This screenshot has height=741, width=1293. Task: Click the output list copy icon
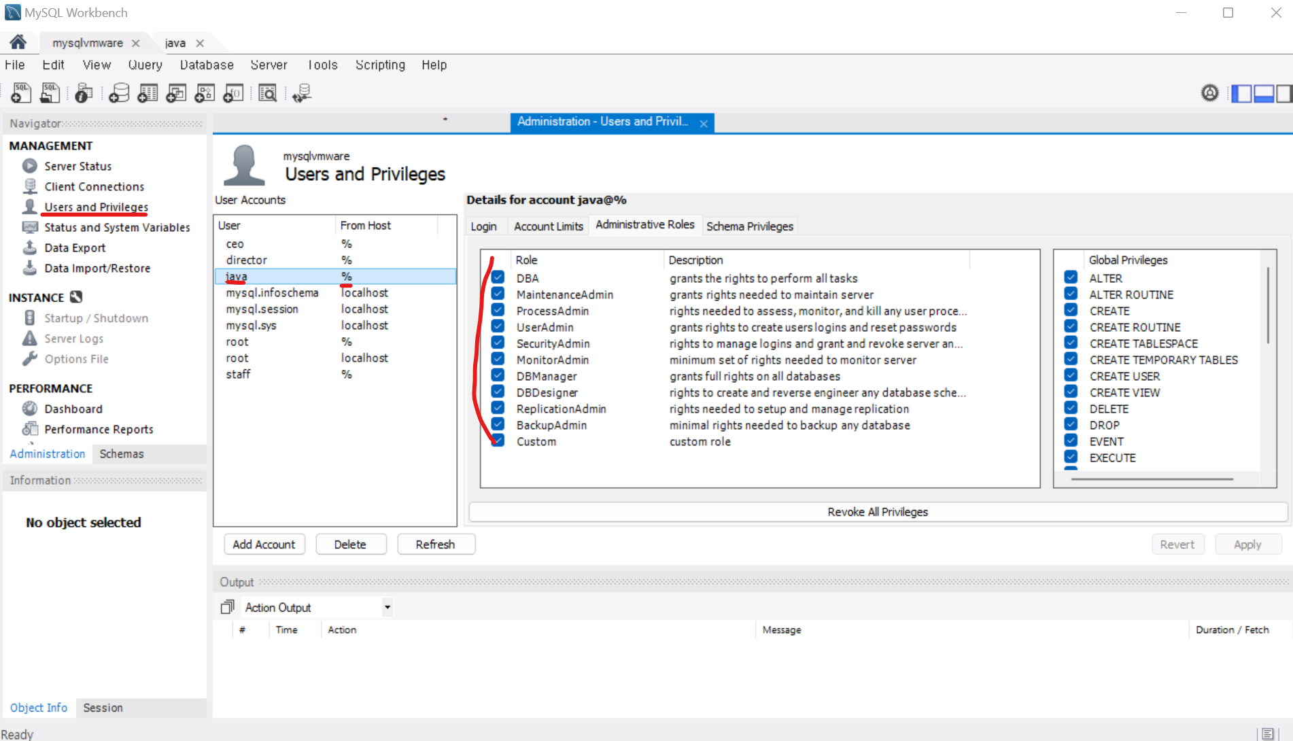(228, 606)
